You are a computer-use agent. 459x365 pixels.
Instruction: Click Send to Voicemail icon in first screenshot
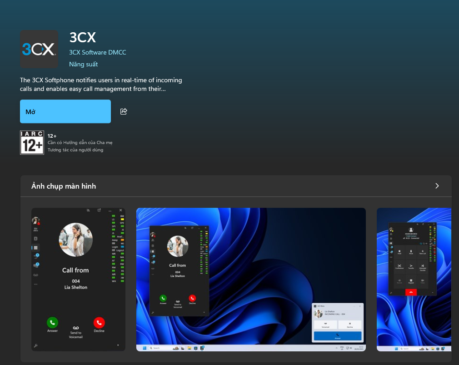click(x=75, y=327)
